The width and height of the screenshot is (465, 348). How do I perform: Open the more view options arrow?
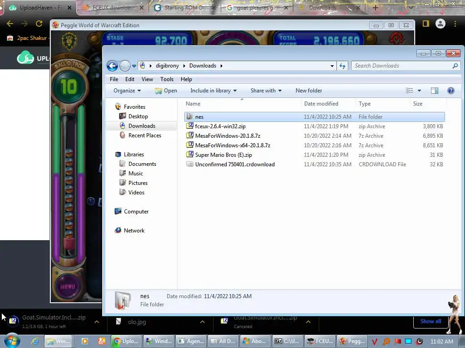pos(419,91)
